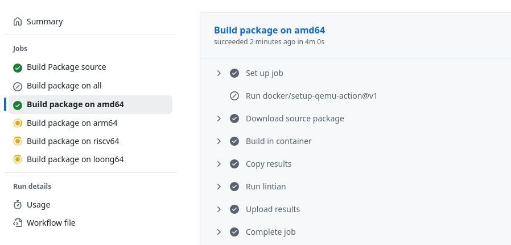Viewport: 511px width, 245px height.
Task: Click the Copy results step label
Action: tap(269, 164)
